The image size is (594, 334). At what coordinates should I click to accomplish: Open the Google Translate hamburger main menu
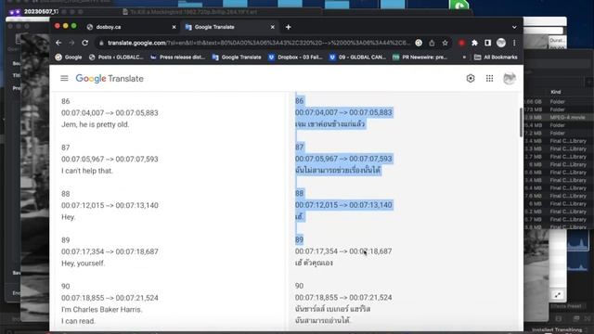point(64,78)
